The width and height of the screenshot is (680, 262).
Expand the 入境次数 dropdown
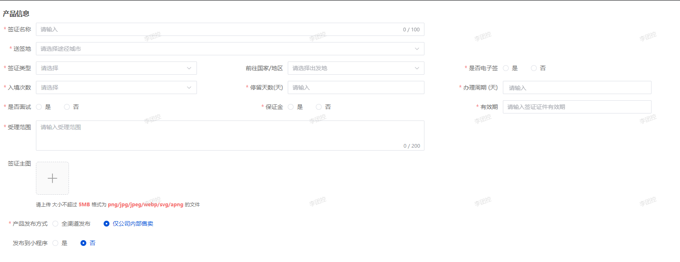(x=116, y=87)
